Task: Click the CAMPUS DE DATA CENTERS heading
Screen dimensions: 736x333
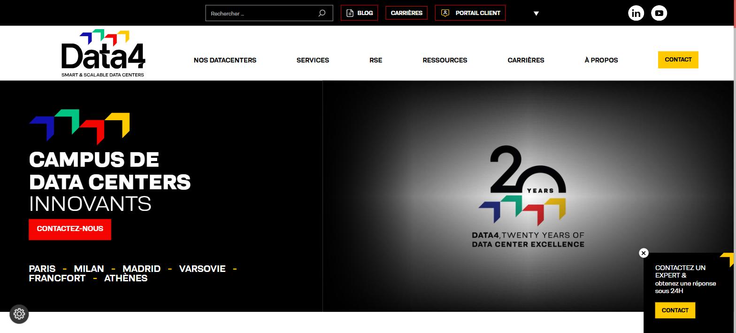Action: tap(110, 171)
